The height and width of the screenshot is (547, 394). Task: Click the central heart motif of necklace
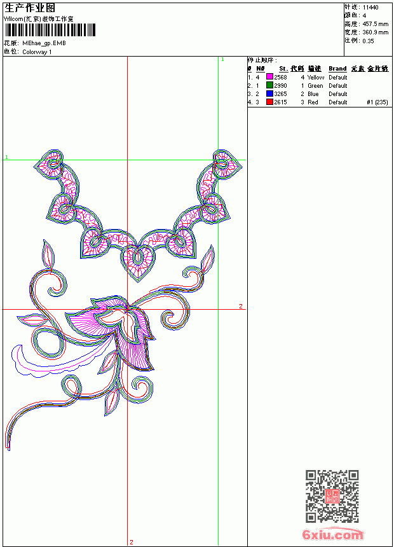tap(138, 261)
